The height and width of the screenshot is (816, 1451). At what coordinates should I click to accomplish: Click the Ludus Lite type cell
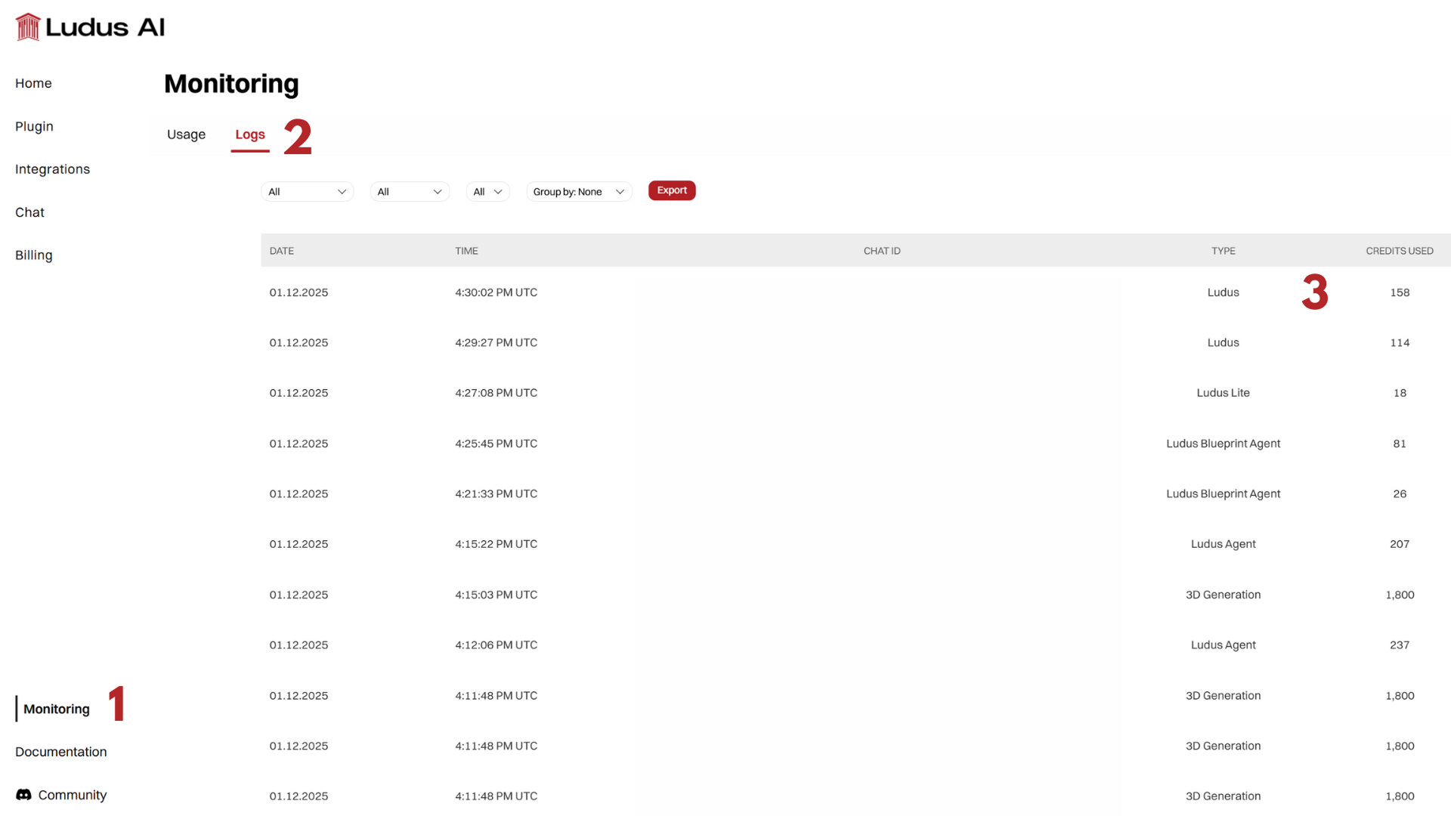[1223, 393]
